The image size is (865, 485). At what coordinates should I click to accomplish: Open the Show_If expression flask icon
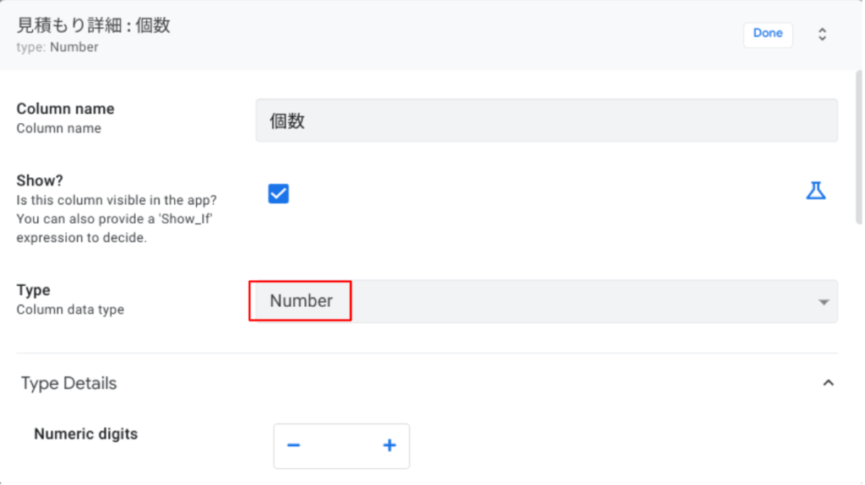815,191
